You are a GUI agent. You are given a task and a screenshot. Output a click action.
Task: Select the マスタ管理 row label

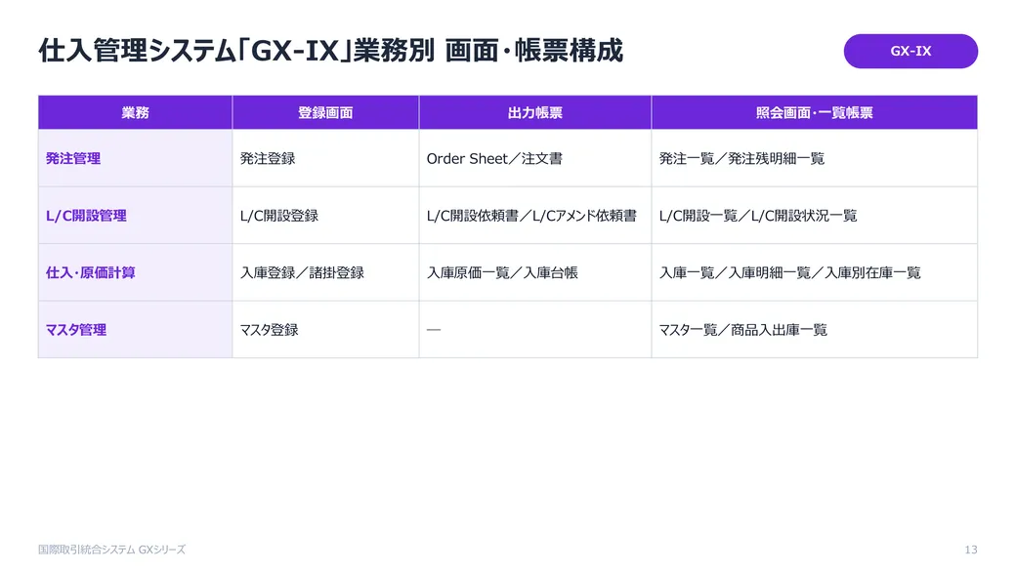pos(136,330)
